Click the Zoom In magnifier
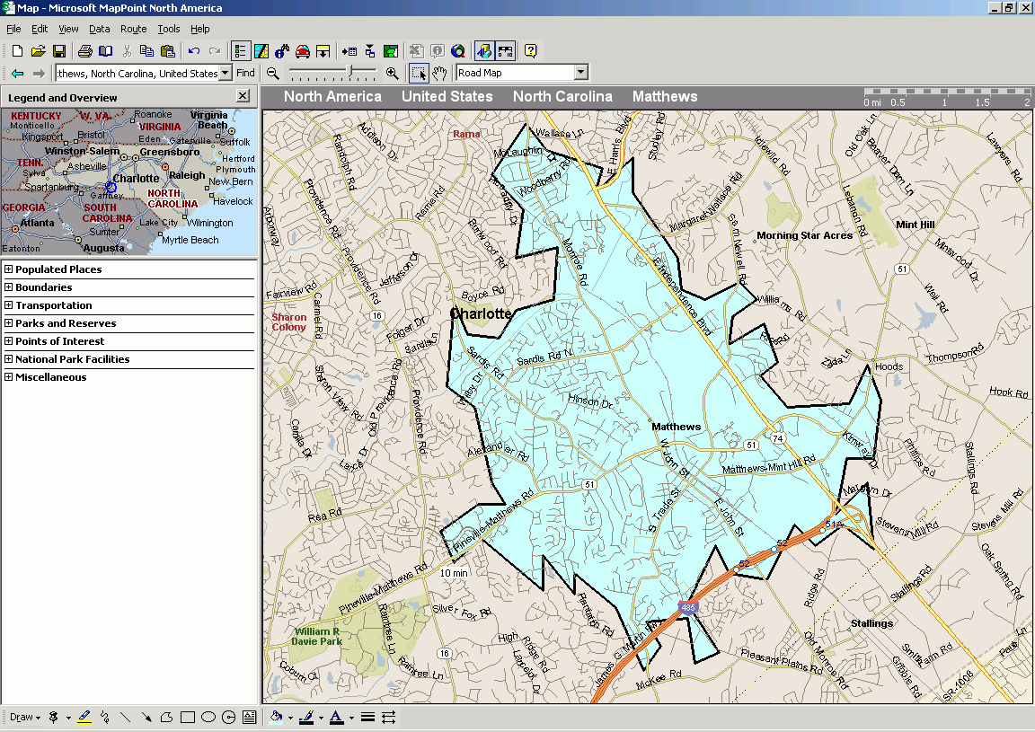This screenshot has width=1035, height=732. (392, 73)
